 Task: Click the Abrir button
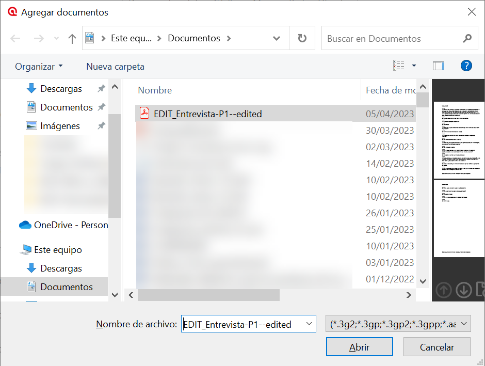tap(360, 347)
